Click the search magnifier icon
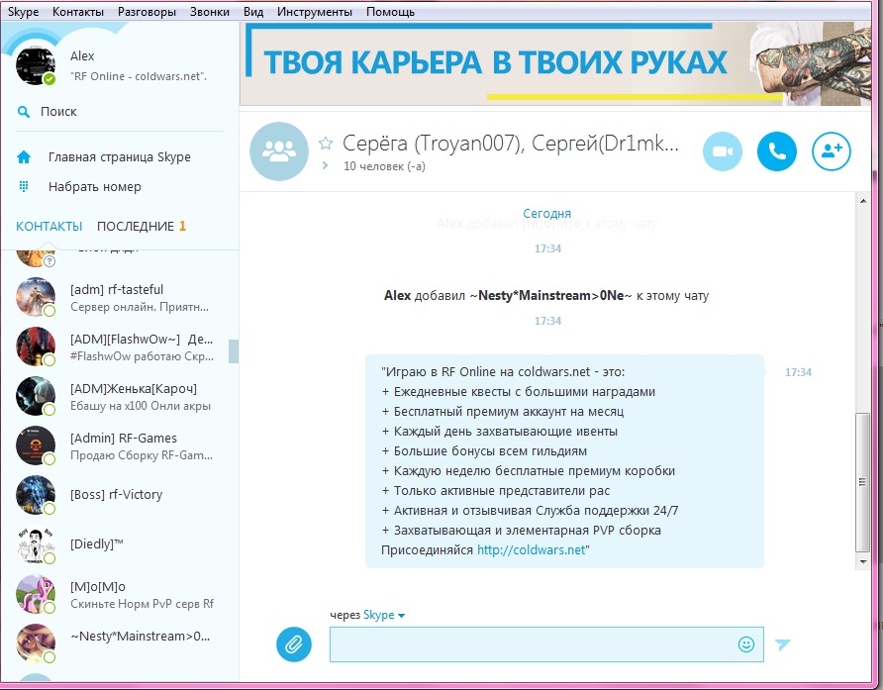Image resolution: width=883 pixels, height=690 pixels. pyautogui.click(x=24, y=112)
